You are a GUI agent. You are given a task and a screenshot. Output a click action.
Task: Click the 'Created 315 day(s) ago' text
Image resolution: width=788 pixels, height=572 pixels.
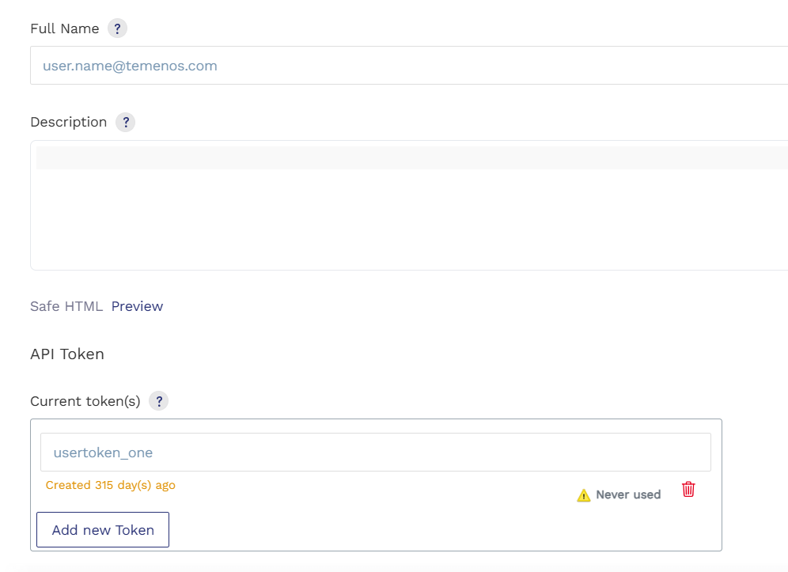111,485
